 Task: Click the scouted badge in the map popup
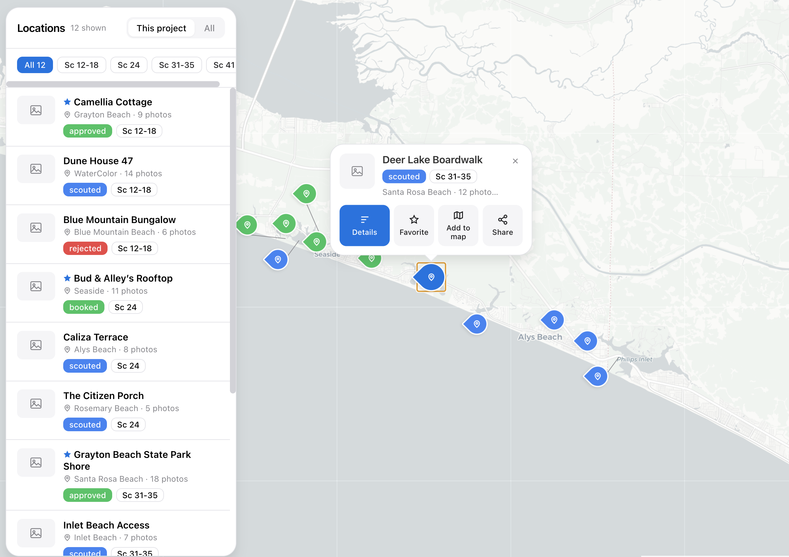coord(404,177)
